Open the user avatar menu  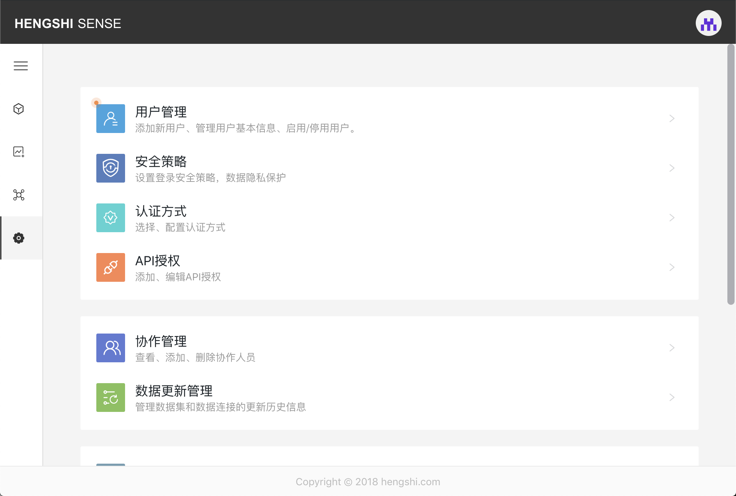[708, 23]
